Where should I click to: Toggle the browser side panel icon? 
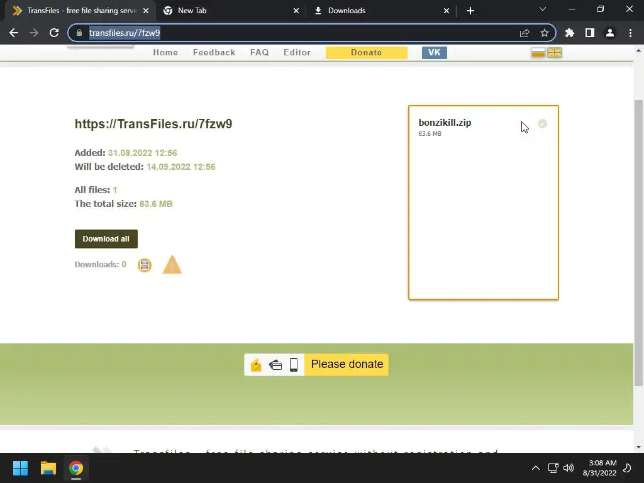coord(590,33)
